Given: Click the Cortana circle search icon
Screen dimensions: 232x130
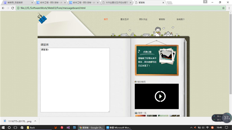Looking at the screenshot, I should [x=9, y=127].
